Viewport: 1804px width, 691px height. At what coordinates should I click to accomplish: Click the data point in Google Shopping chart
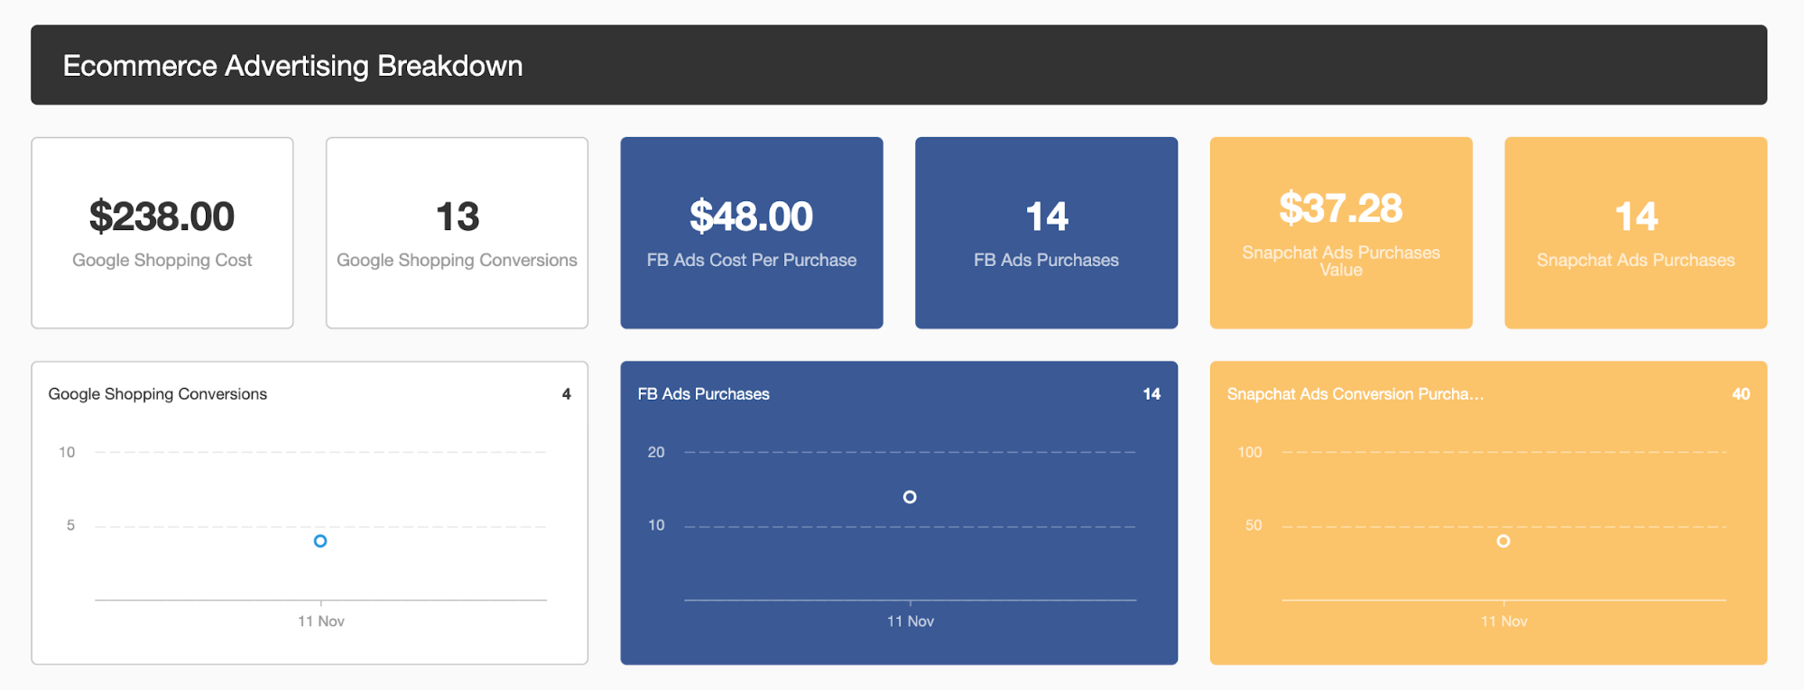[320, 541]
